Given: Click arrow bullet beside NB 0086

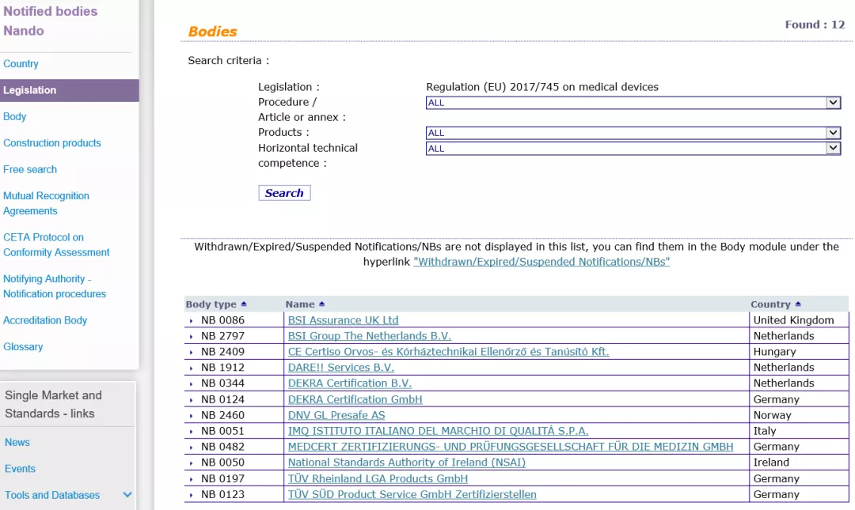Looking at the screenshot, I should pos(191,321).
